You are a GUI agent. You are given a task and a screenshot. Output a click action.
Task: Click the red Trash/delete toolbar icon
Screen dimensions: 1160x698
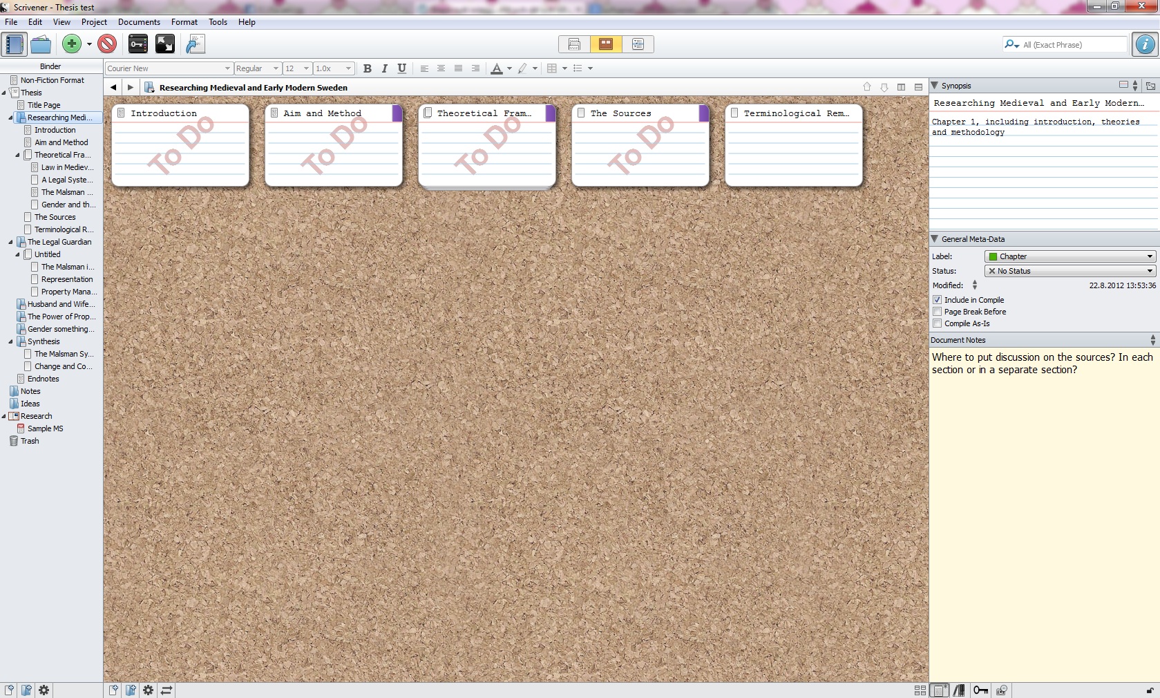pyautogui.click(x=107, y=44)
